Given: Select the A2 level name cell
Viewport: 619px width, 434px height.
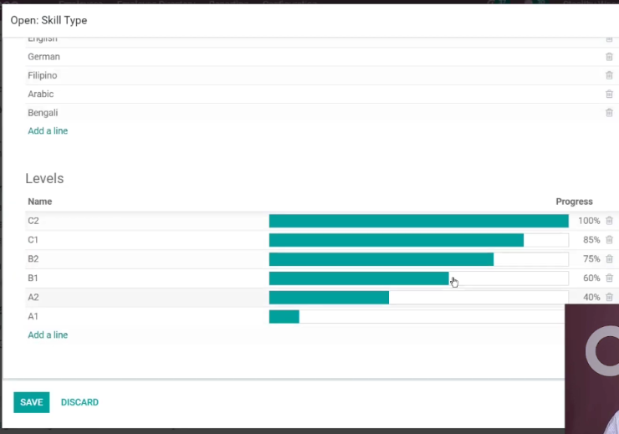Looking at the screenshot, I should pos(147,297).
